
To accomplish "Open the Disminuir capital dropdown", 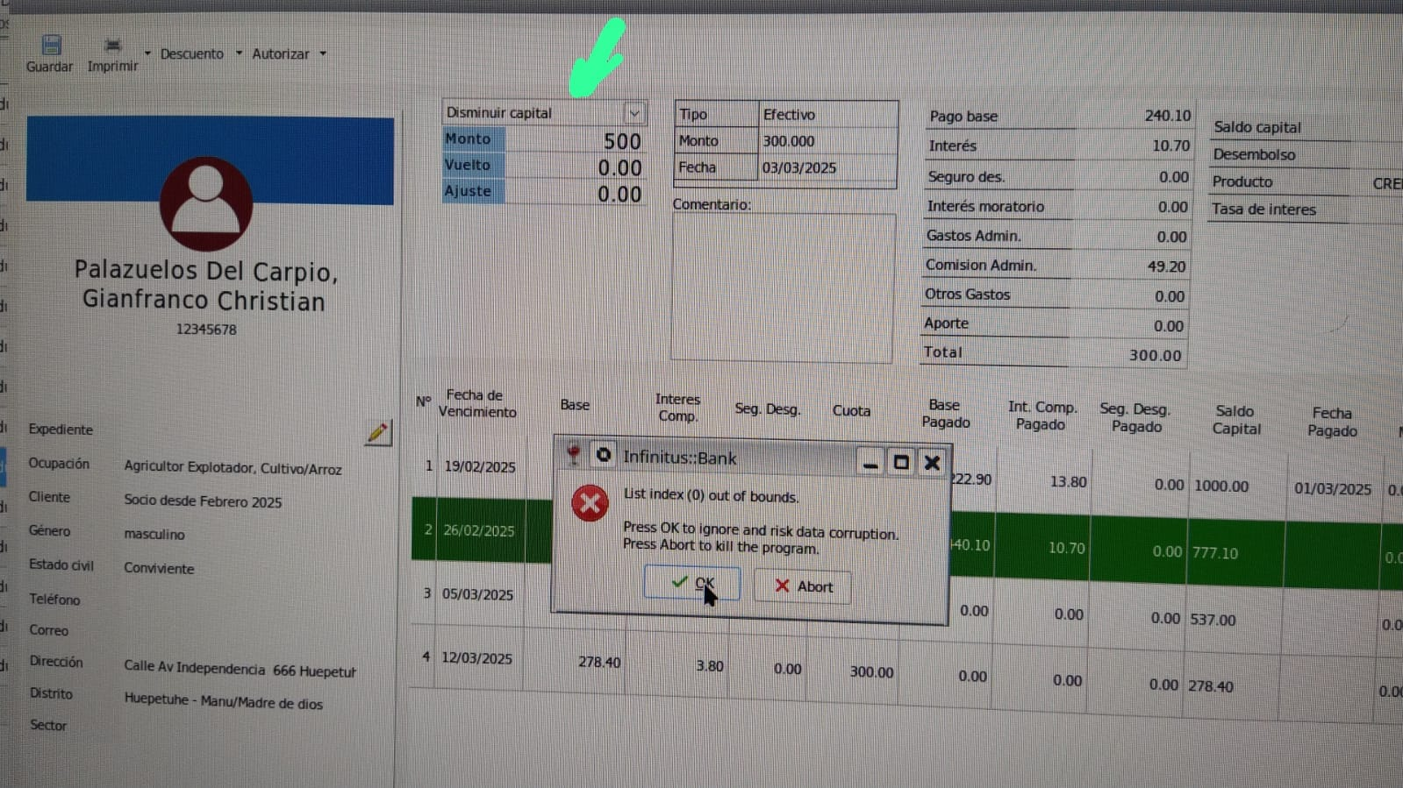I will pyautogui.click(x=633, y=113).
